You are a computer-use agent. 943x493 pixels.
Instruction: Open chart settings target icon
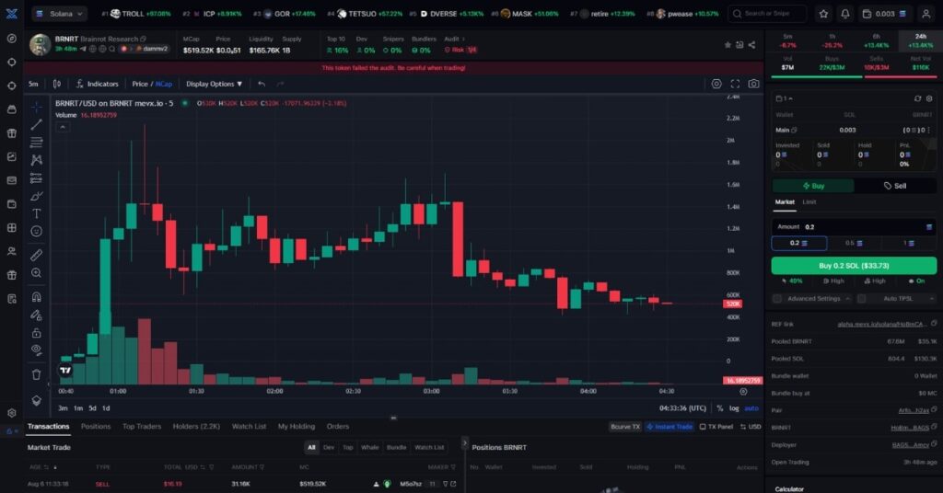(716, 84)
